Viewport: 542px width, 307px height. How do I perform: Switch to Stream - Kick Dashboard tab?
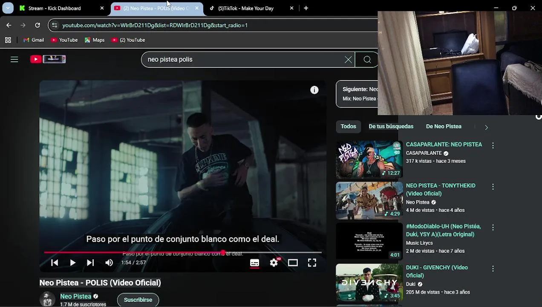(60, 8)
